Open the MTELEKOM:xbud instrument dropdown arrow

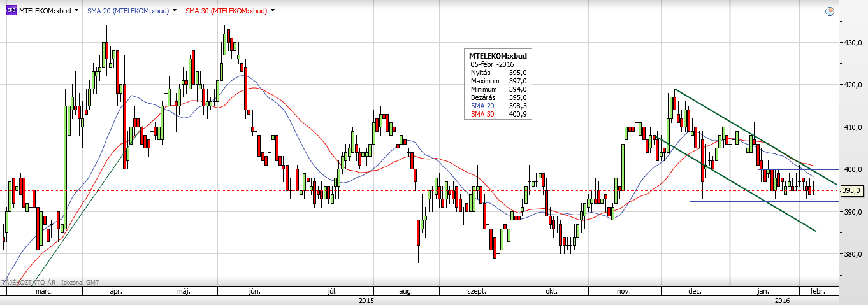77,11
